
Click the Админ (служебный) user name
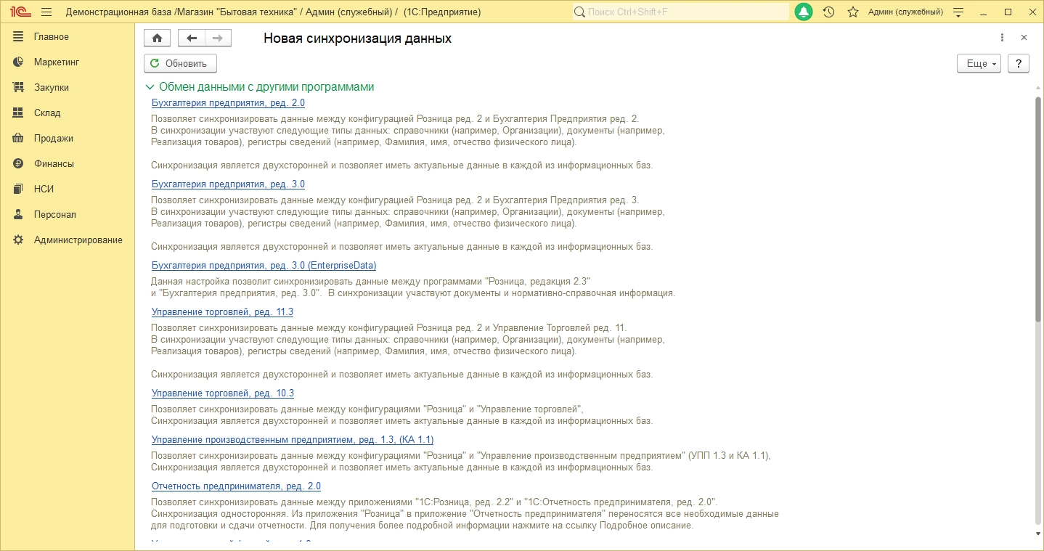(905, 12)
